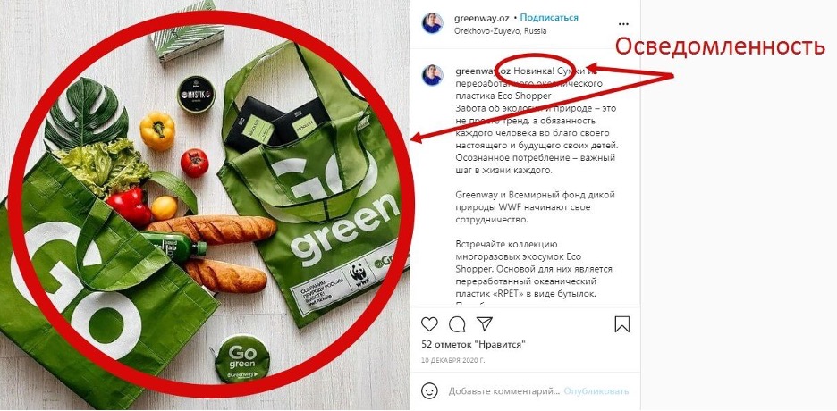Save the post with the bookmark icon
Screen dimensions: 837x411
pos(621,324)
